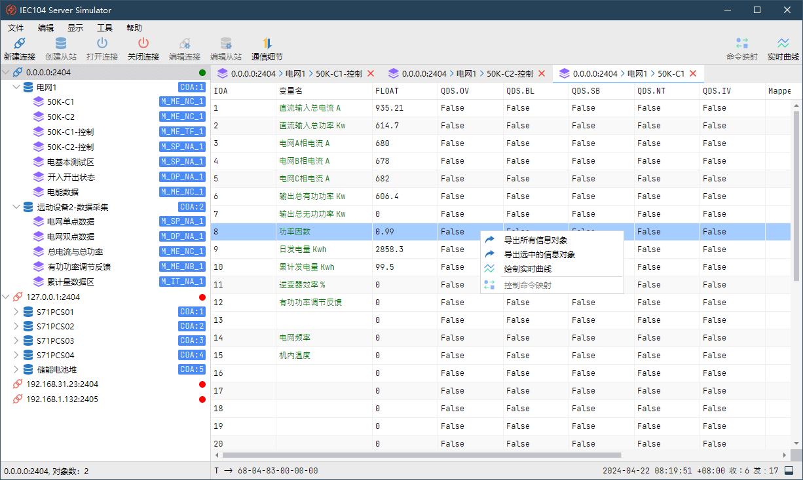This screenshot has width=803, height=480.
Task: Expand the S71PCS01 station node
Action: pos(16,312)
